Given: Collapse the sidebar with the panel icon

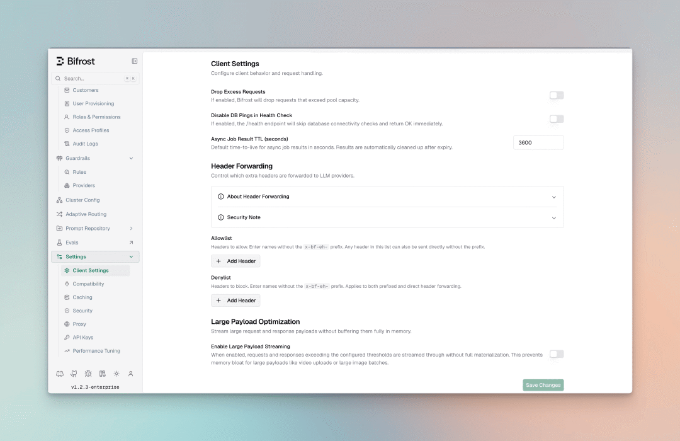Looking at the screenshot, I should (x=135, y=61).
